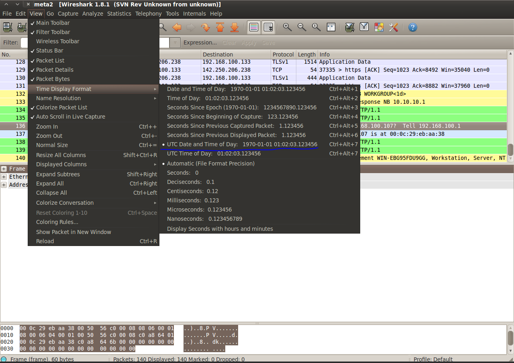The image size is (514, 363).
Task: Sort by Destination column header
Action: tap(236, 54)
